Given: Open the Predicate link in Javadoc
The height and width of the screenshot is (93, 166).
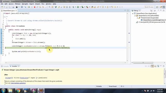Looking at the screenshot, I should 24,78.
